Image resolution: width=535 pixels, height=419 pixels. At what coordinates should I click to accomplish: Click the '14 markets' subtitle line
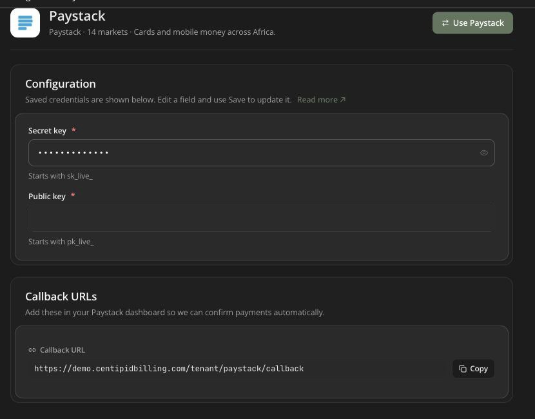click(x=162, y=32)
